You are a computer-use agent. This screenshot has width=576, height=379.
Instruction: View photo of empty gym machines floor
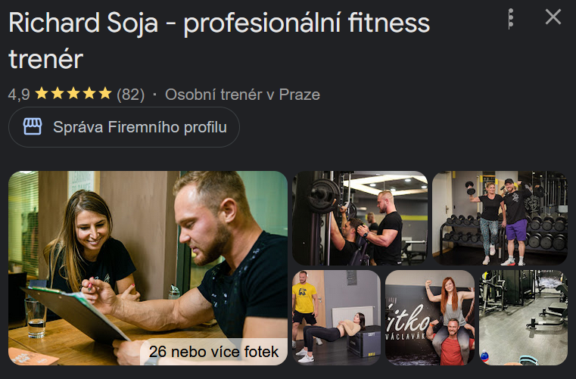coord(524,318)
